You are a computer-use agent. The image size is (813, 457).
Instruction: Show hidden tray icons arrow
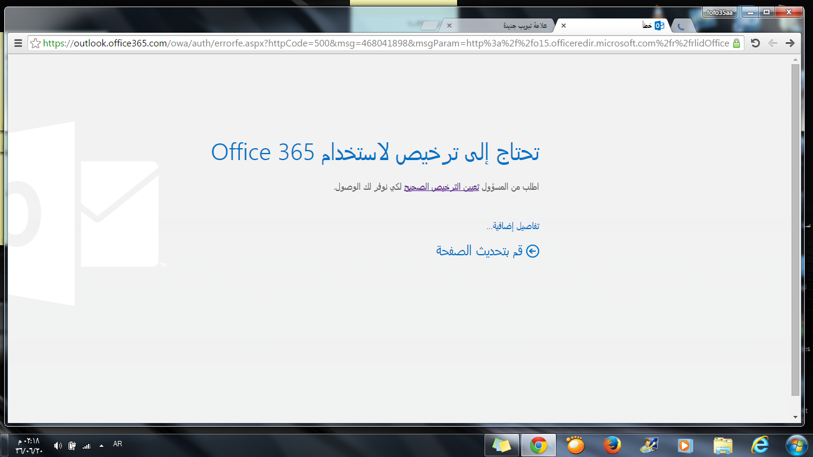pyautogui.click(x=101, y=445)
